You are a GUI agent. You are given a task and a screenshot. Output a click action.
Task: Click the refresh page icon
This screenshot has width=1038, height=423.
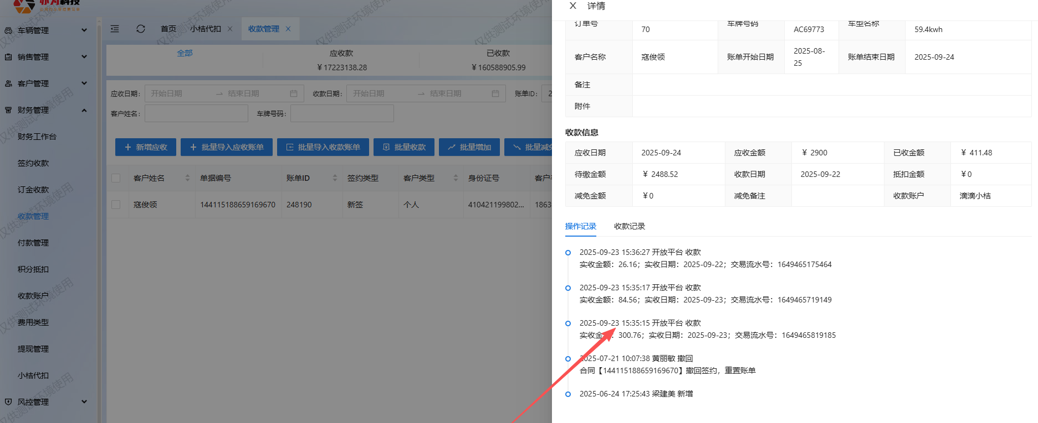click(x=141, y=29)
